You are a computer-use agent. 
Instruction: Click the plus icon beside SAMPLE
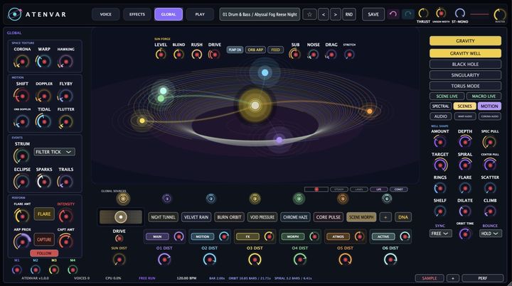pyautogui.click(x=452, y=278)
